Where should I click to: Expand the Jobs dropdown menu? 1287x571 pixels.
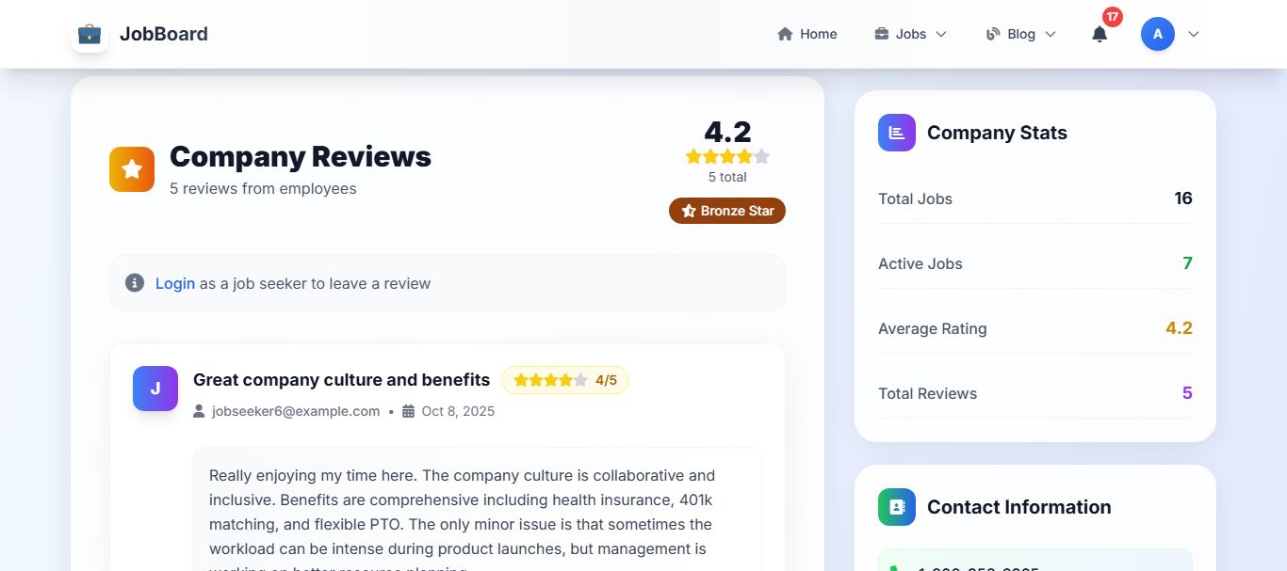(x=910, y=34)
